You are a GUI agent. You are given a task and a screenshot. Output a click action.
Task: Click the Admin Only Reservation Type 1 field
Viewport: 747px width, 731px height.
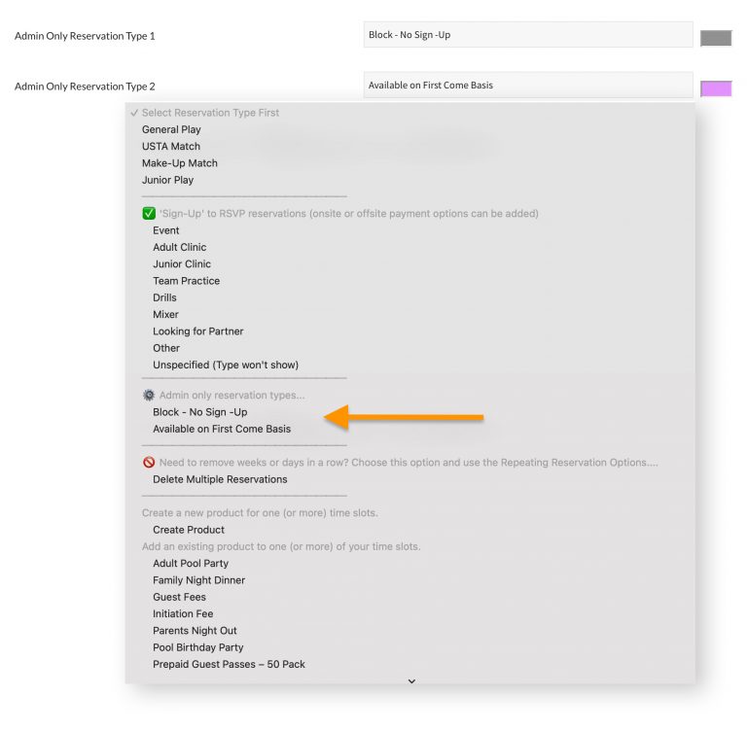(x=528, y=35)
